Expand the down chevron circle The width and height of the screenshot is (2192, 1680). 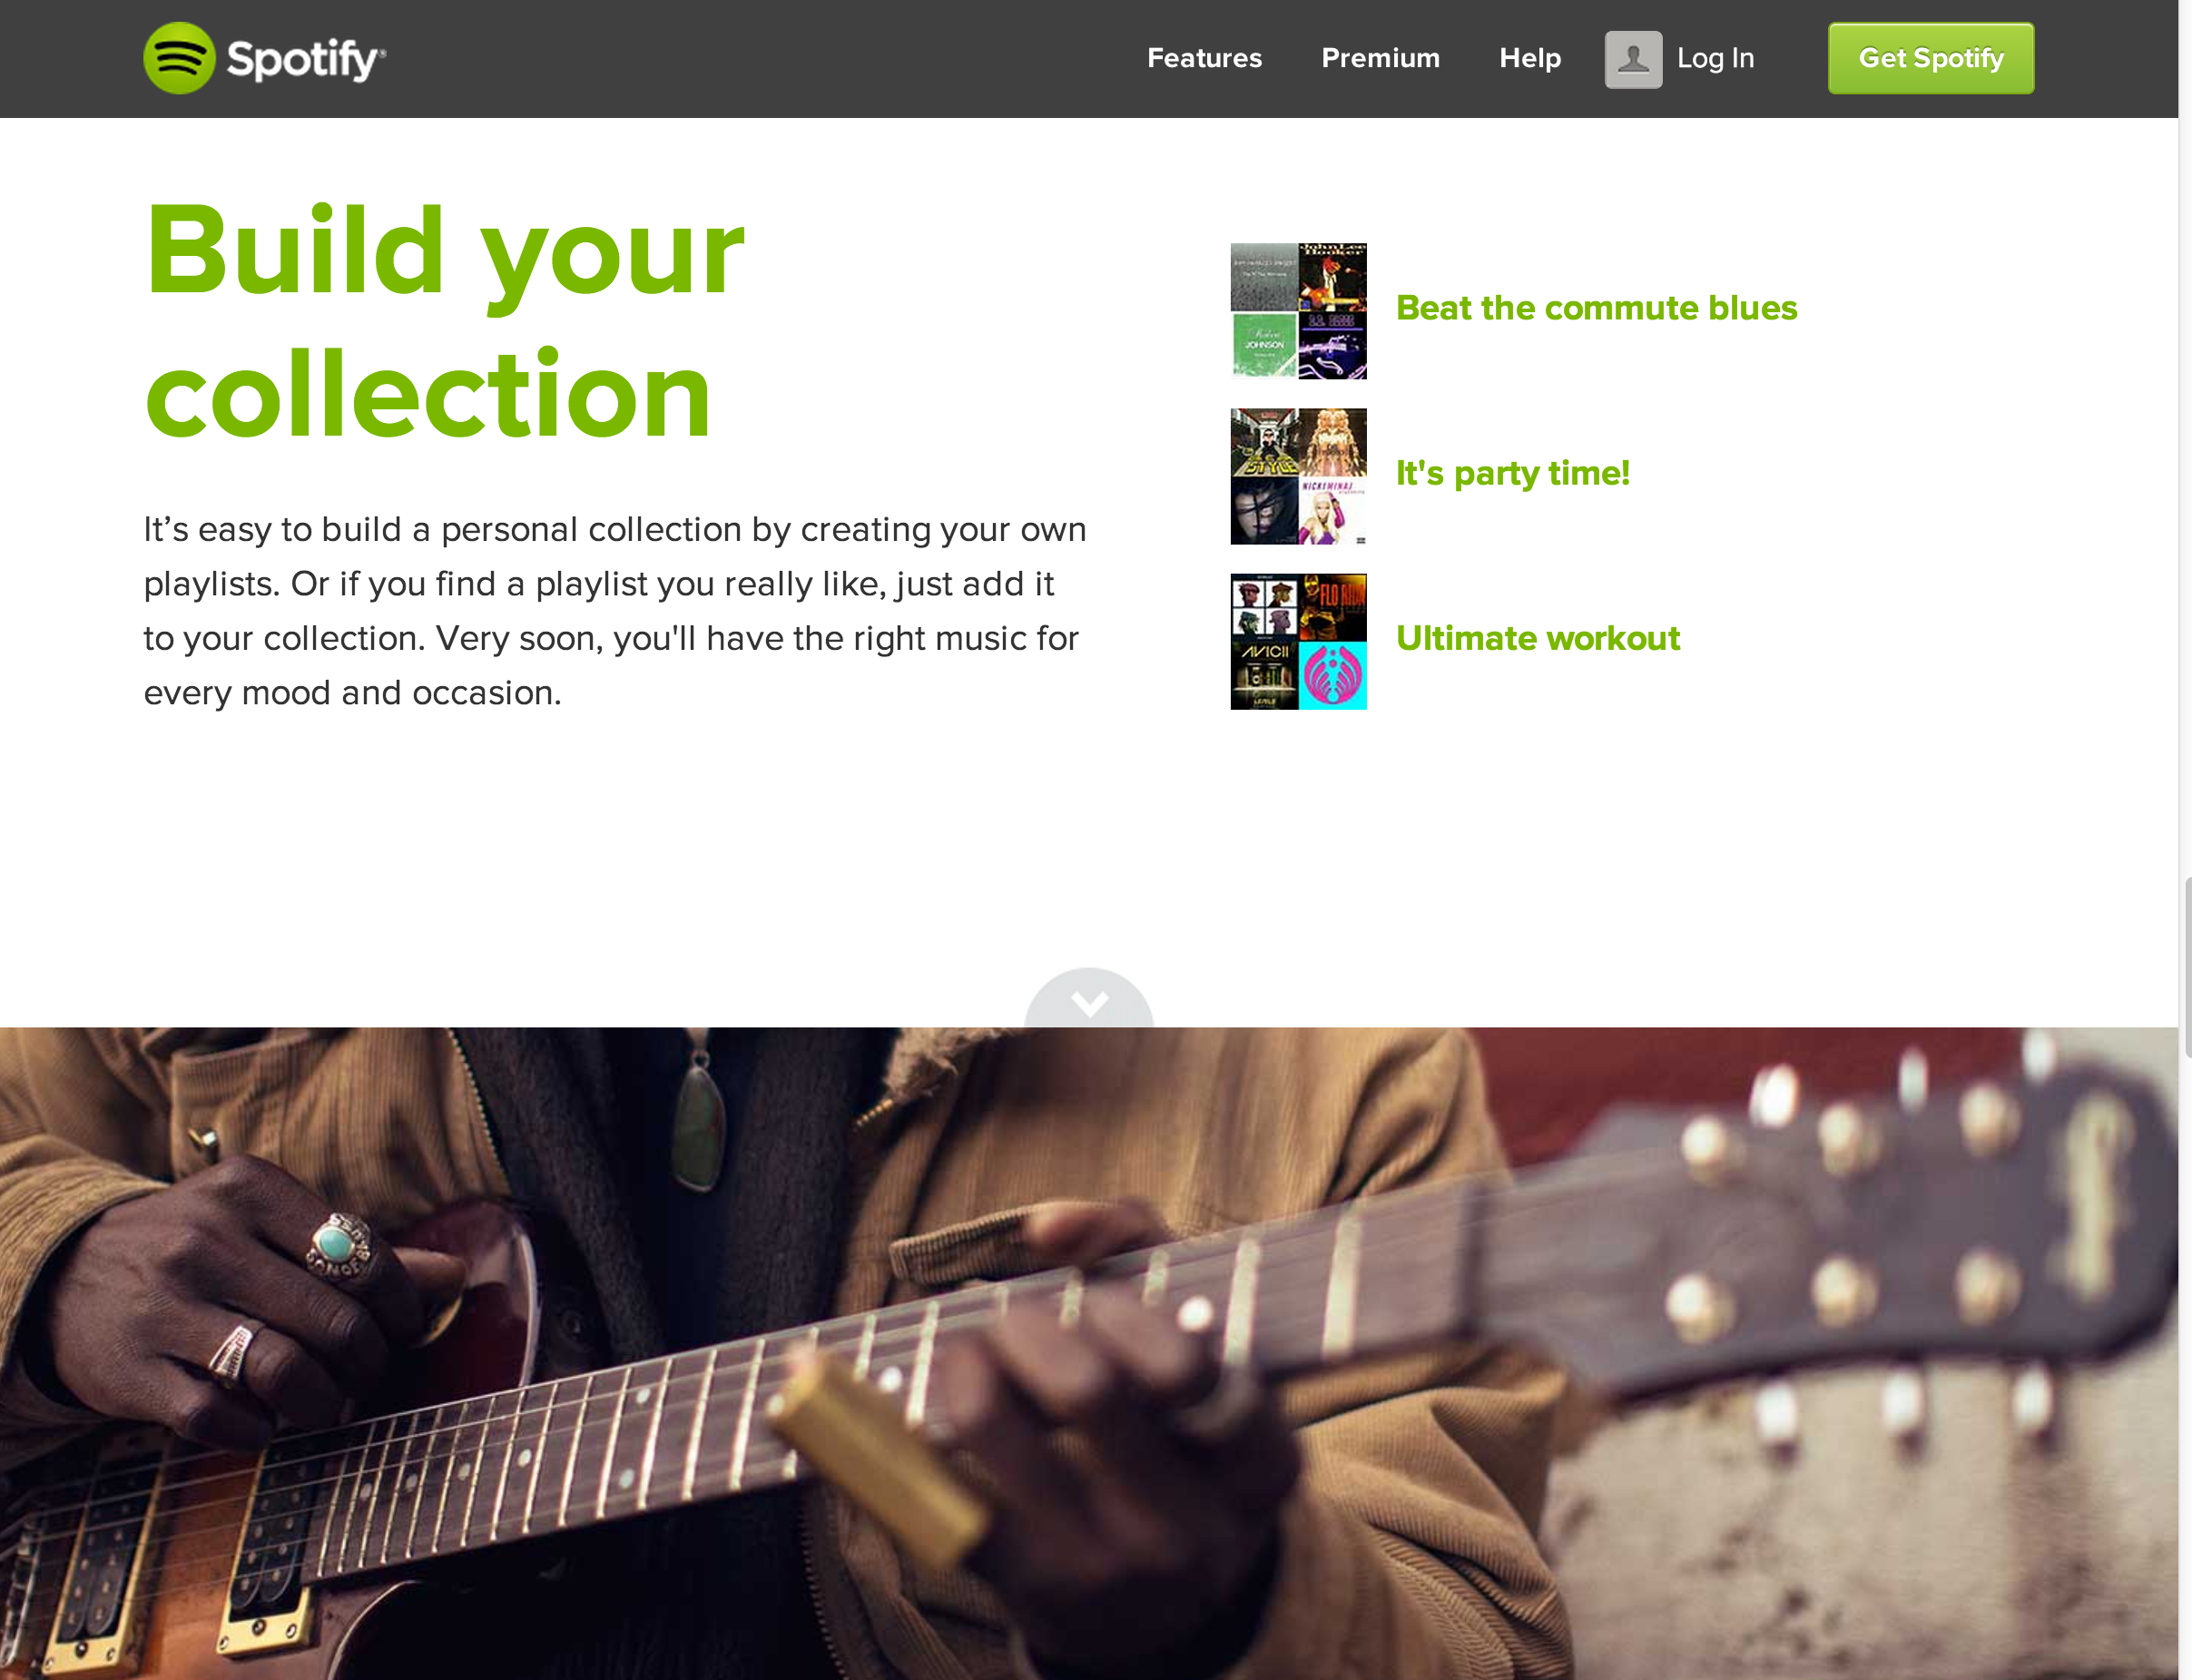(x=1089, y=999)
